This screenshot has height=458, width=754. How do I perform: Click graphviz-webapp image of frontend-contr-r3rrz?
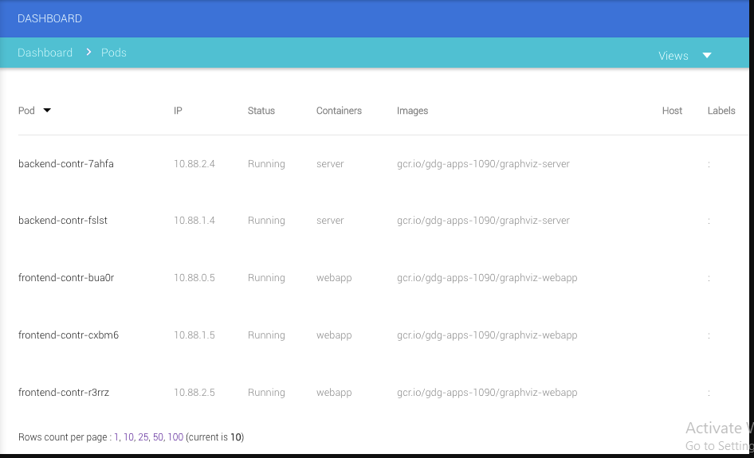[x=487, y=393]
